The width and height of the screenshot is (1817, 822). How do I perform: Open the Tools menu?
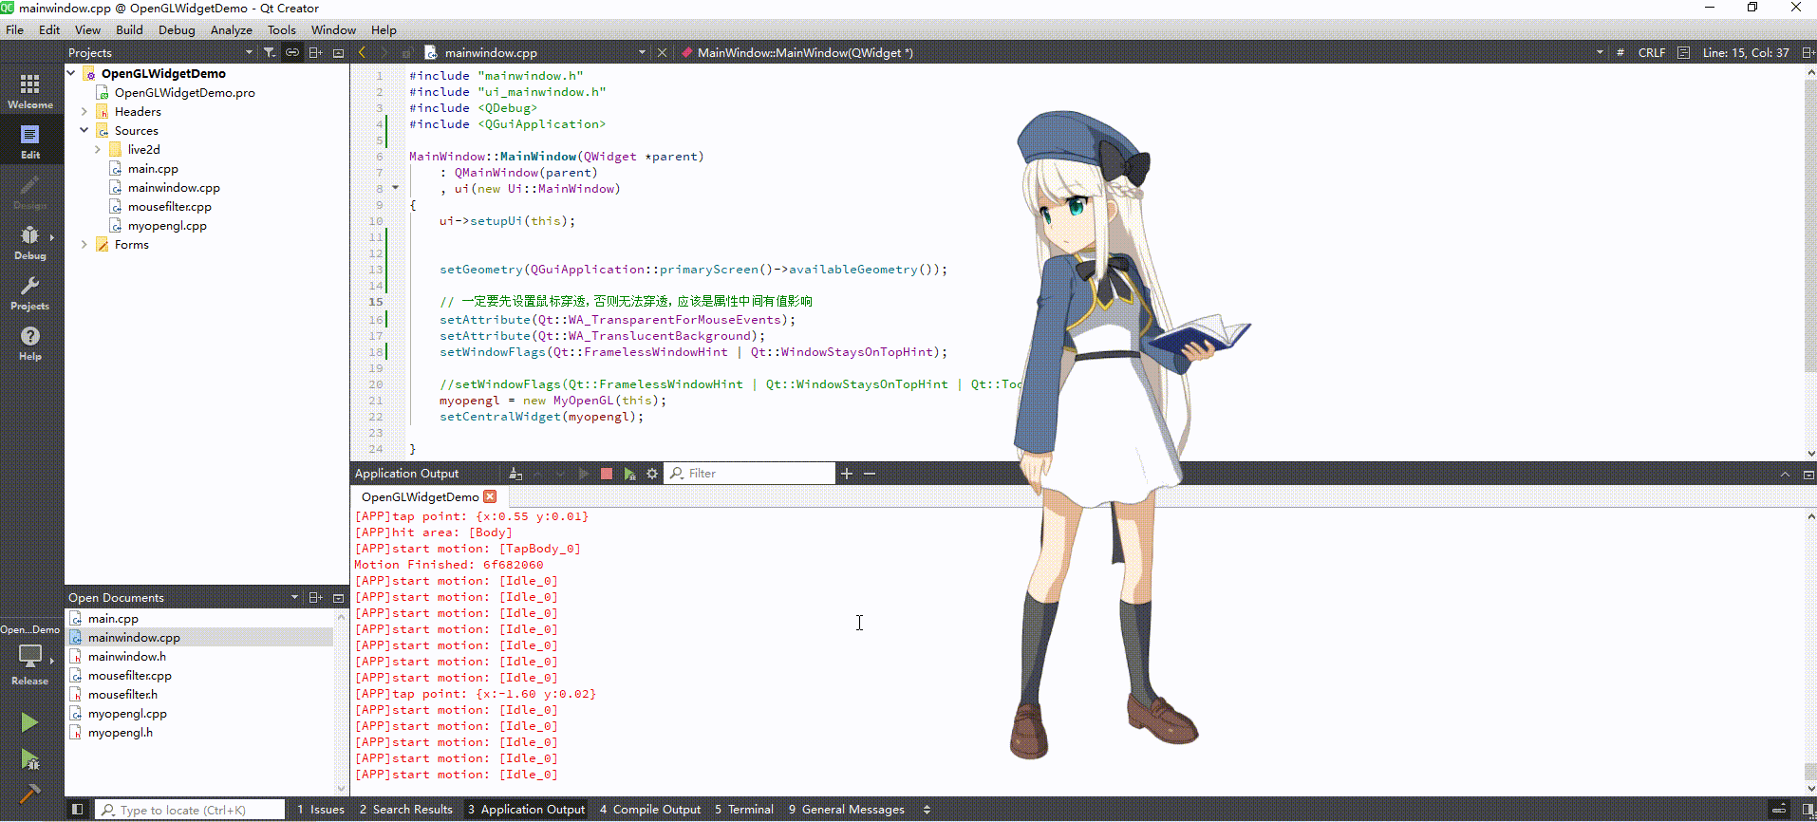coord(281,29)
